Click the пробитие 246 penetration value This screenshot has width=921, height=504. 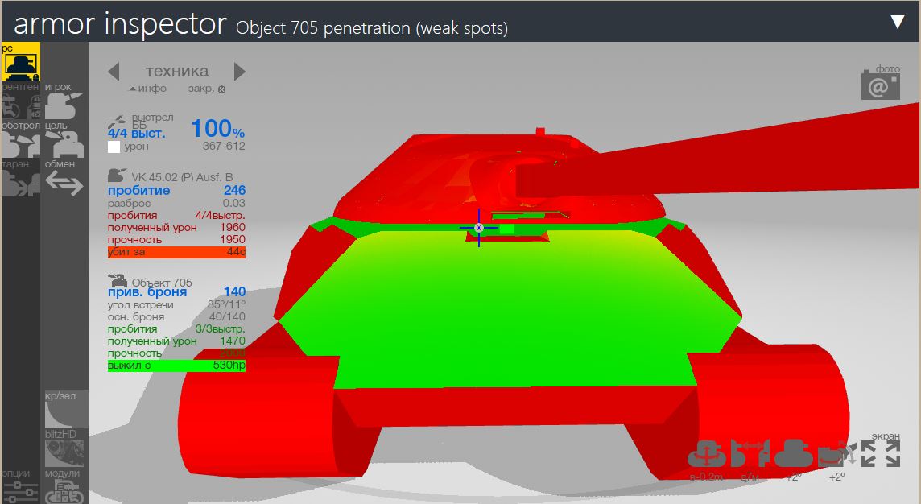[x=176, y=190]
